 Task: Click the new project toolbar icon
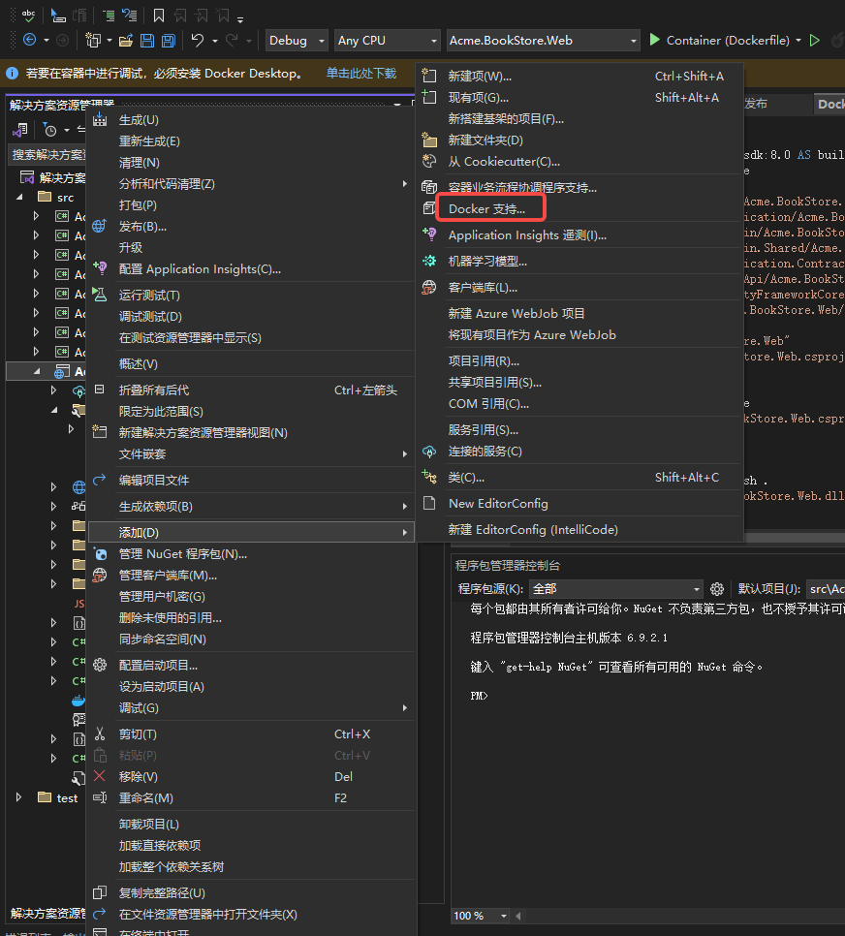point(93,40)
